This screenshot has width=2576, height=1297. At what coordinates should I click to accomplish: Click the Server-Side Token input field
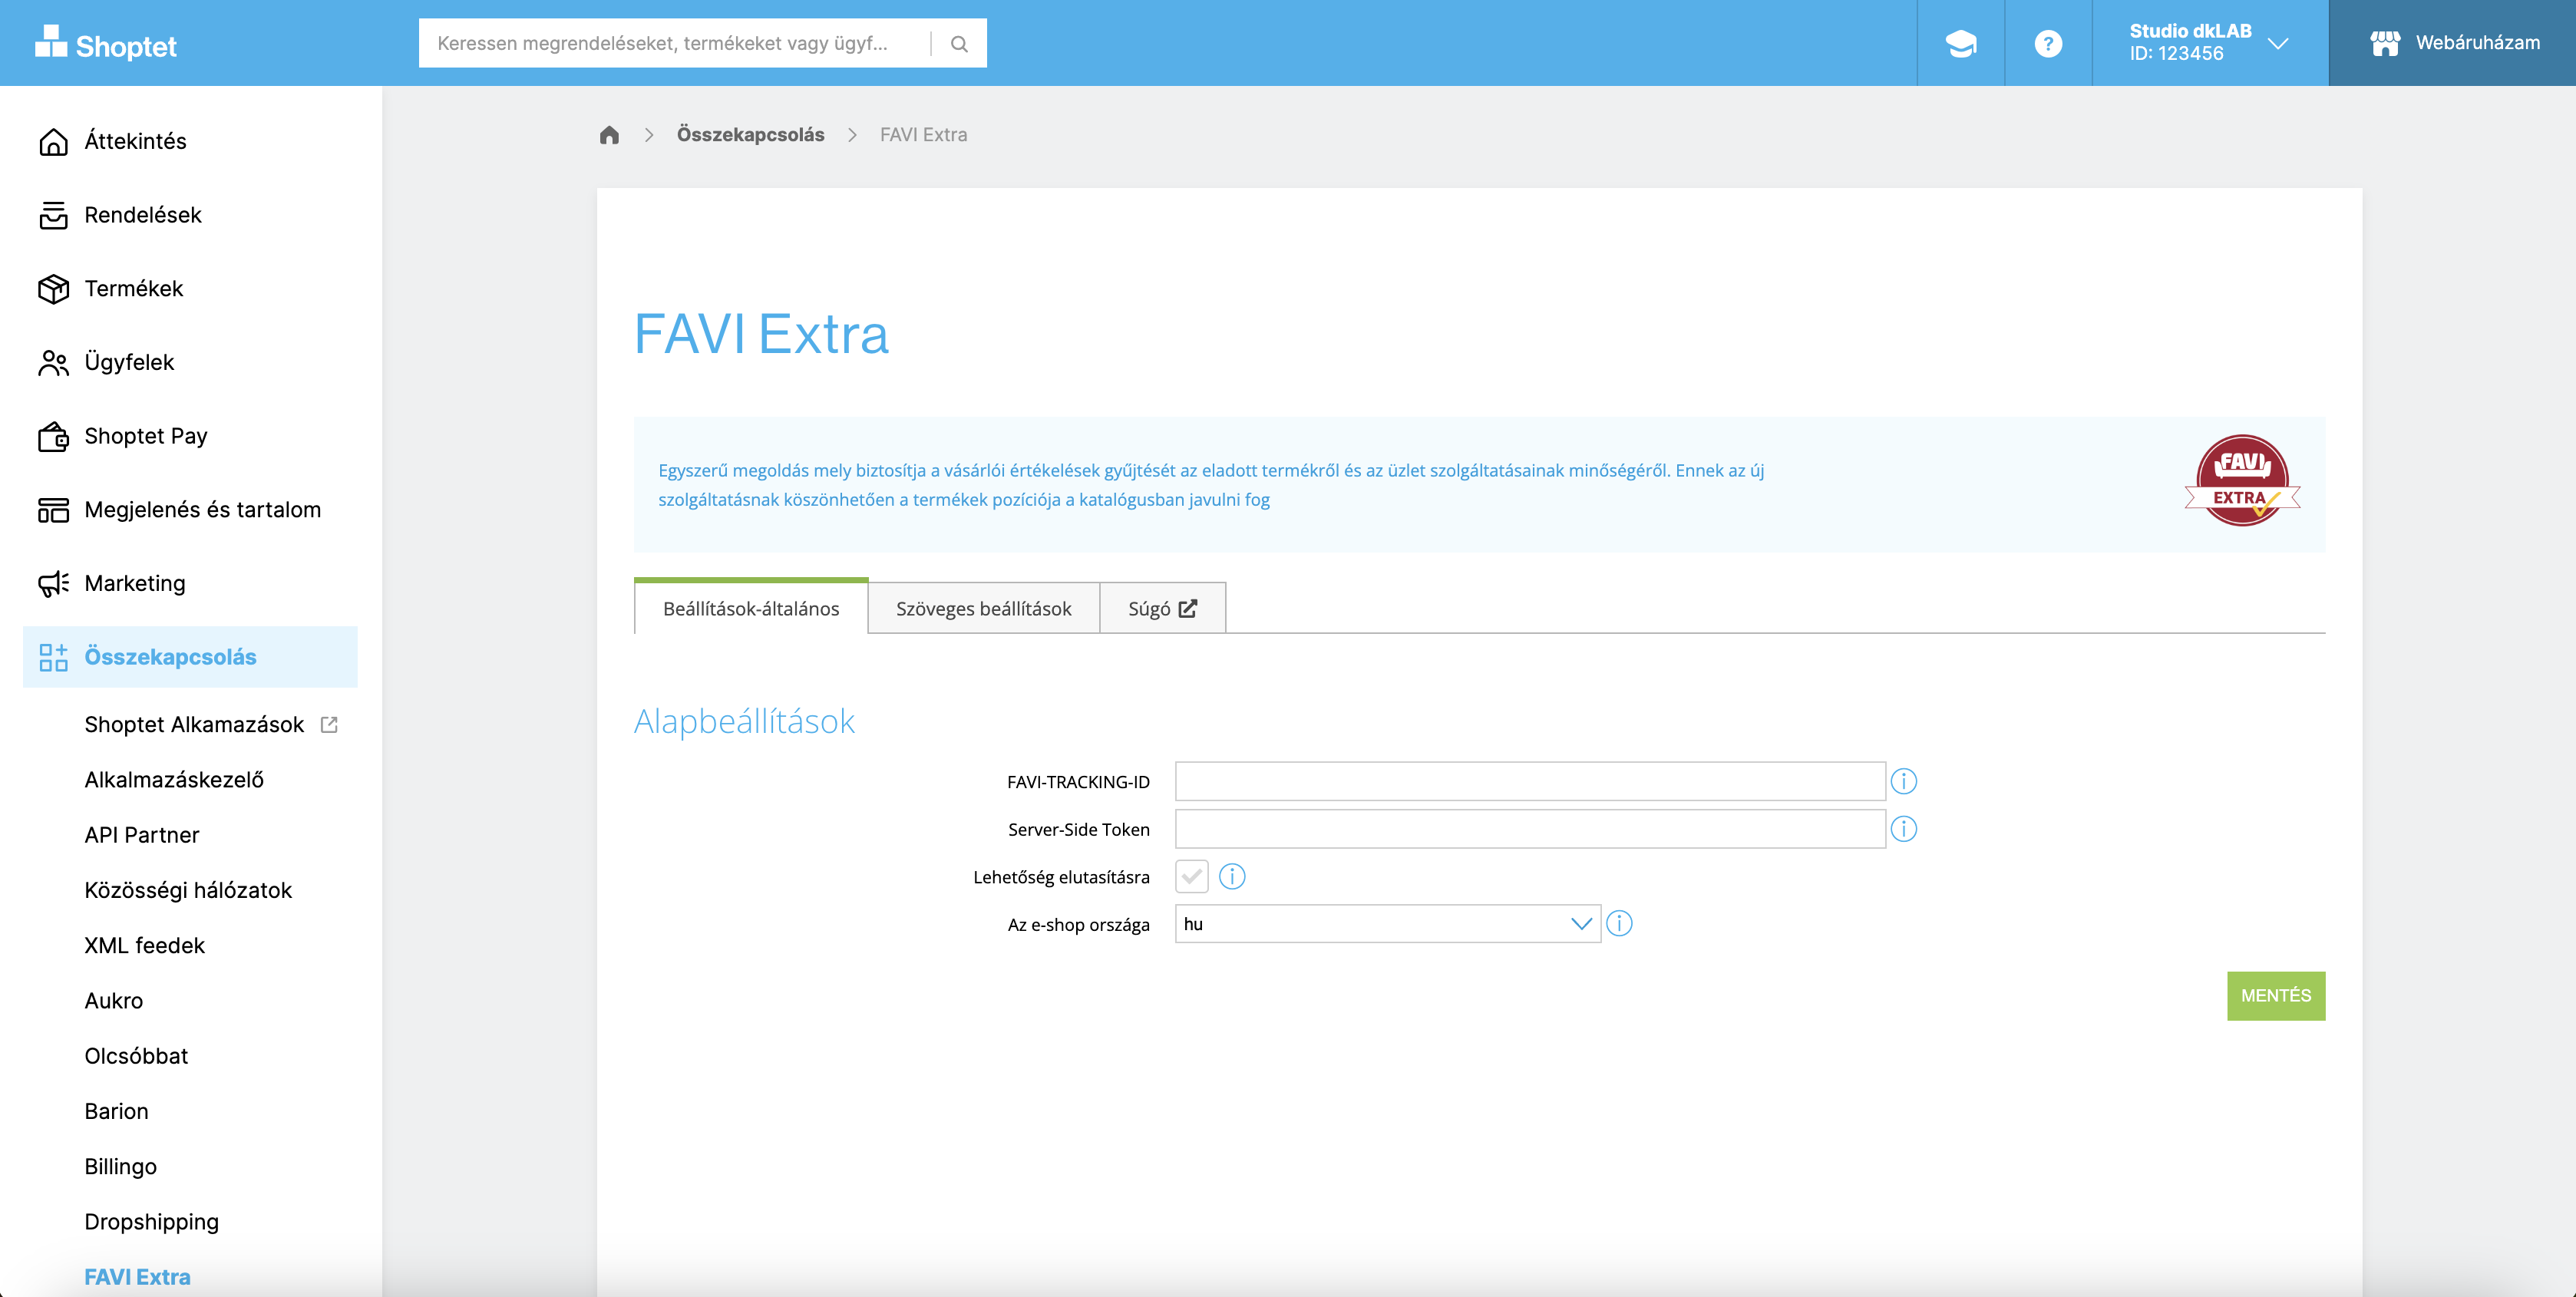click(1530, 829)
